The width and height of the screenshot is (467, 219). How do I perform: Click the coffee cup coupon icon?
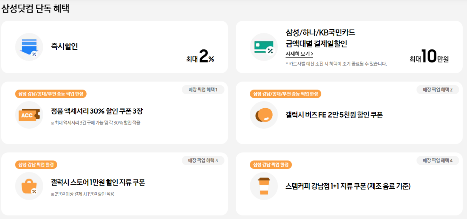[x=264, y=186]
